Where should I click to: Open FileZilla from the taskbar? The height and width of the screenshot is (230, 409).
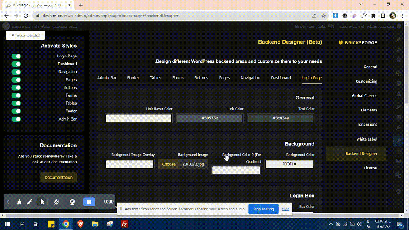tap(124, 224)
